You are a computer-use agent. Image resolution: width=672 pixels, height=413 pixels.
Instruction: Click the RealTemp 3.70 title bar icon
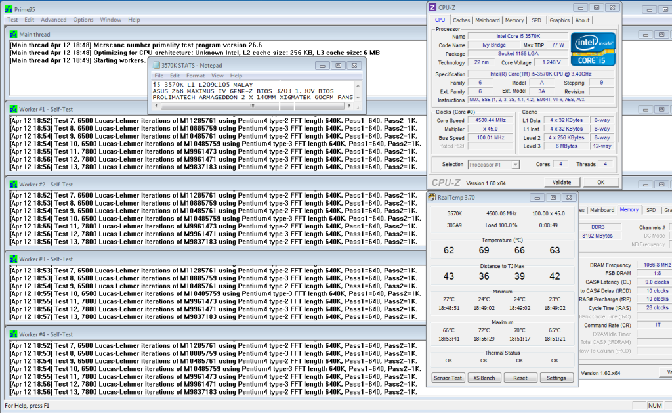coord(432,197)
